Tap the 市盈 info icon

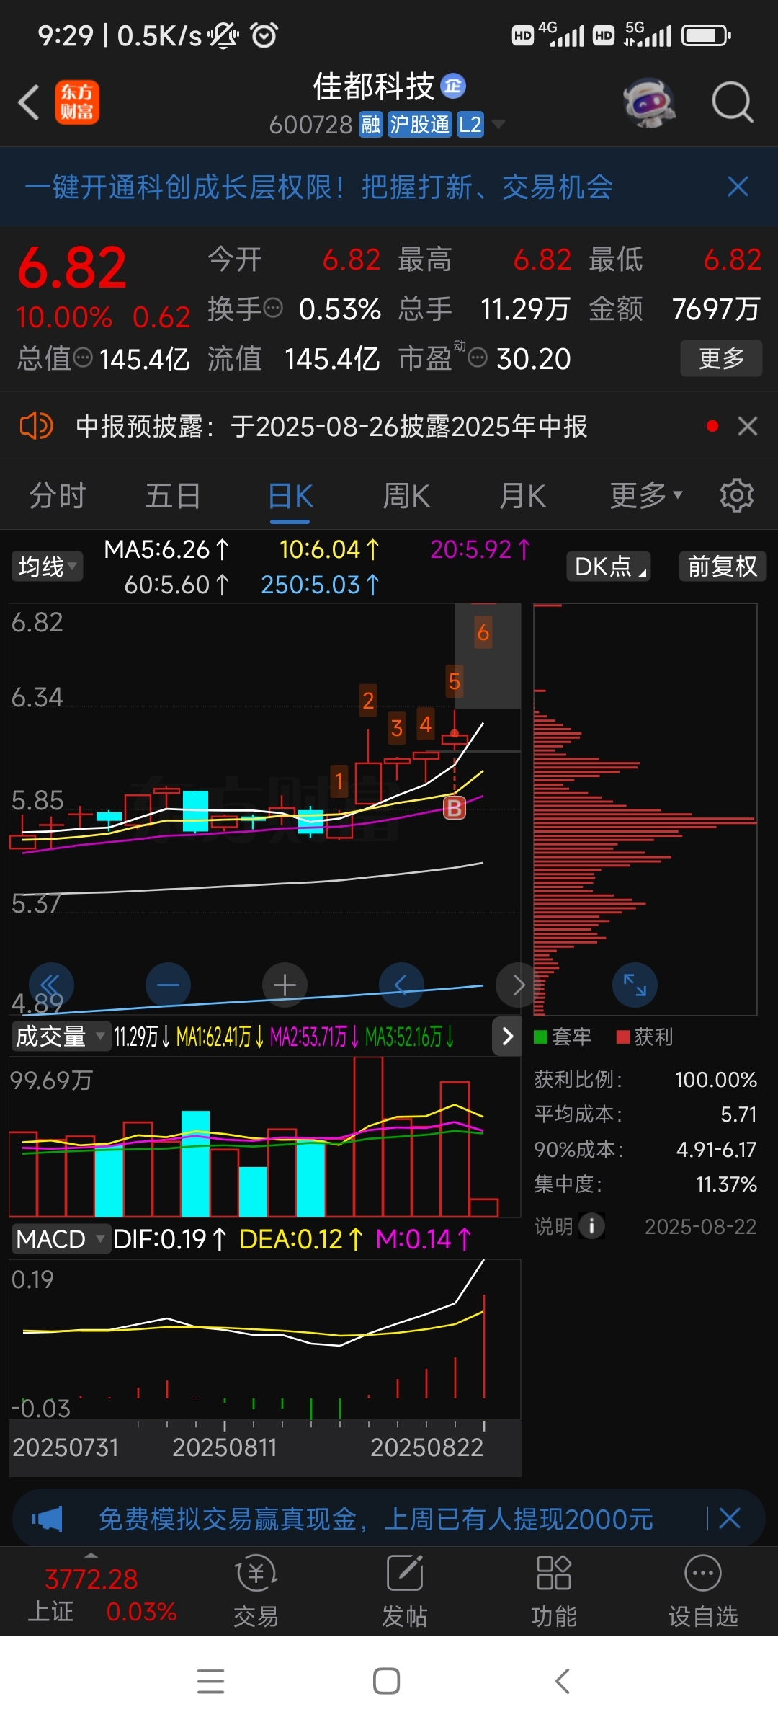[x=478, y=357]
